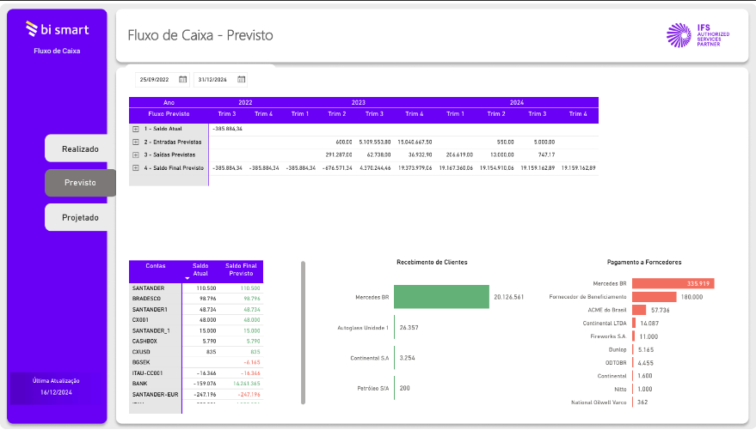Click the end date field 31/12/2024
This screenshot has height=430, width=756.
[x=213, y=80]
